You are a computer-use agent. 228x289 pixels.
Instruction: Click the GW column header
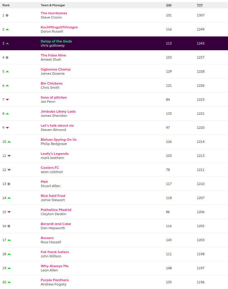tap(169, 5)
